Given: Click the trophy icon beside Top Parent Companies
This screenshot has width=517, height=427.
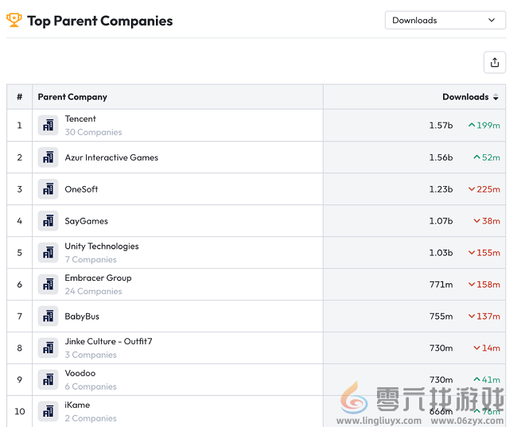Looking at the screenshot, I should coord(14,20).
